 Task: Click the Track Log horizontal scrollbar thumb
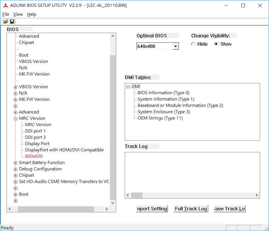(x=137, y=195)
